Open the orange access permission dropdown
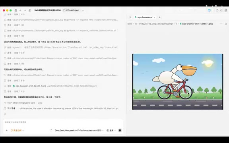The height and width of the screenshot is (143, 229). (17, 130)
